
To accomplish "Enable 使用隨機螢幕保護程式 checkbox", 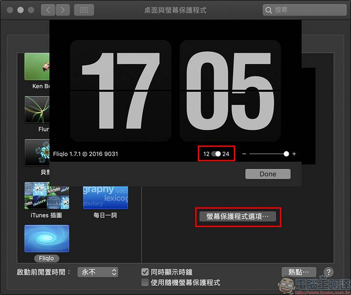I will (x=145, y=282).
